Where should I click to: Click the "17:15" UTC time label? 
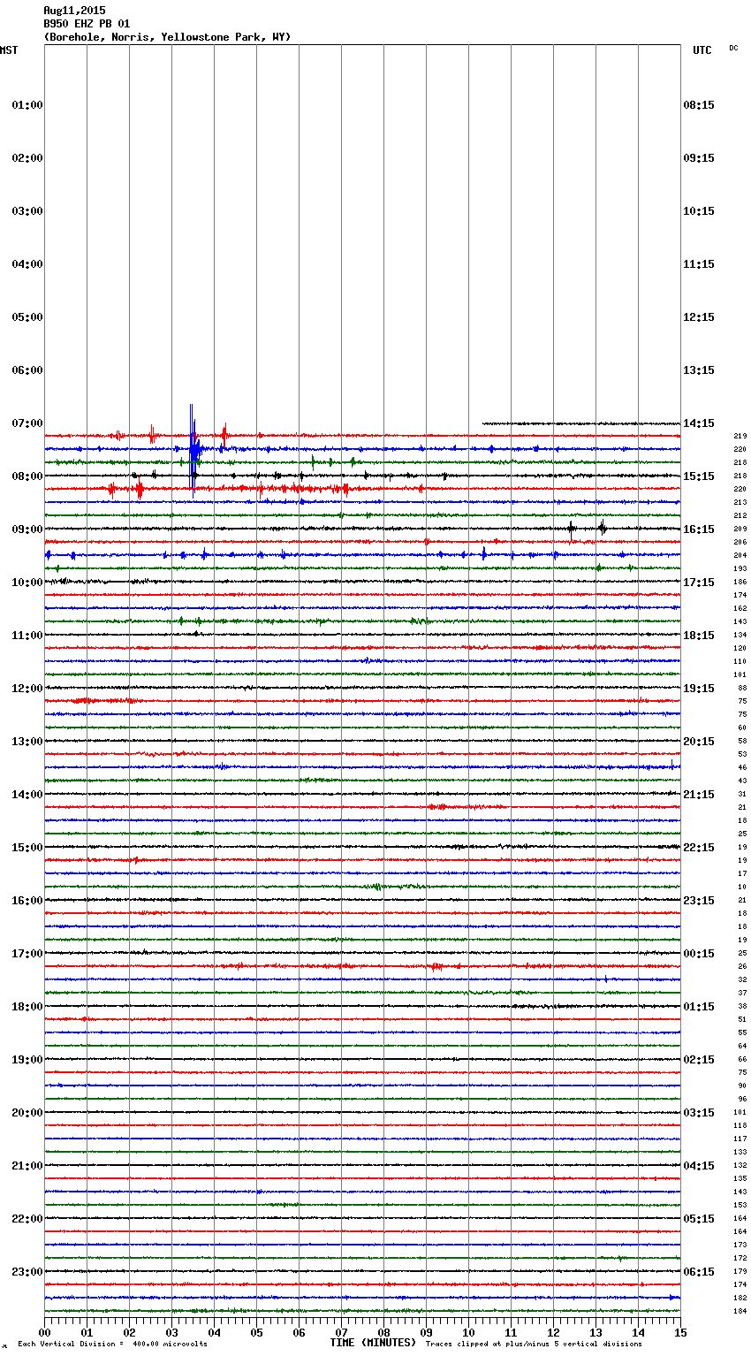(699, 583)
